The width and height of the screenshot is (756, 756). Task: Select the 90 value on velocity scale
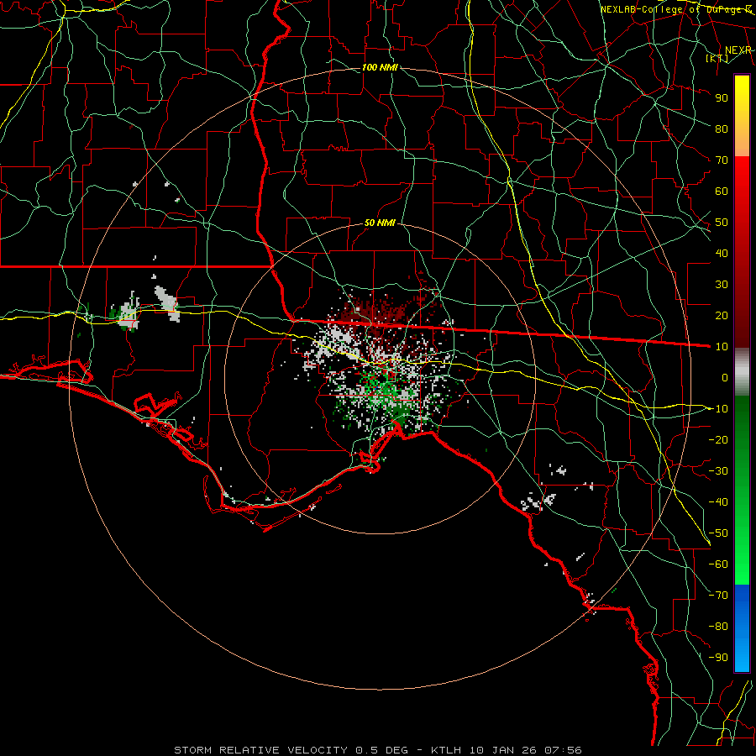point(722,98)
